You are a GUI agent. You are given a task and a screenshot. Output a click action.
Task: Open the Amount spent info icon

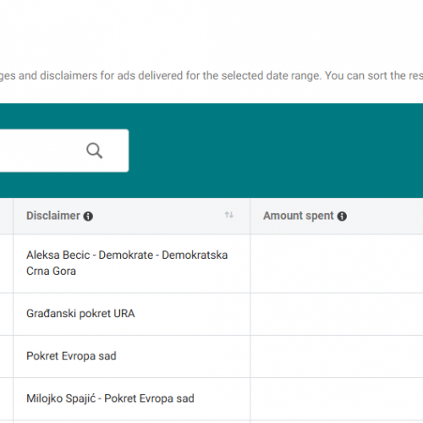click(342, 217)
